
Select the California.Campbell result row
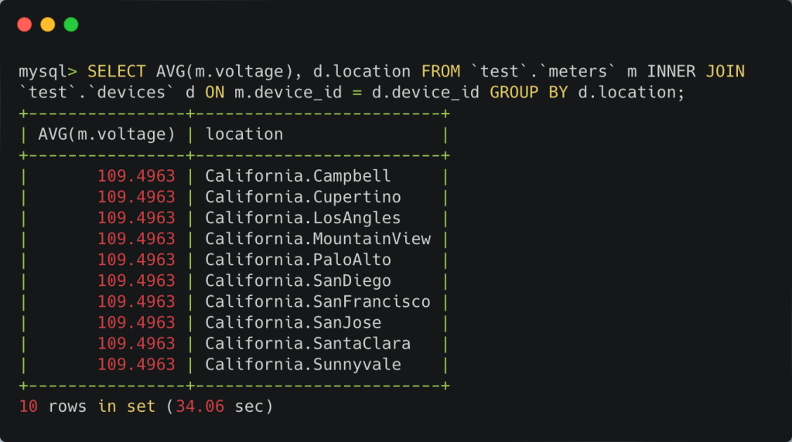pyautogui.click(x=298, y=176)
